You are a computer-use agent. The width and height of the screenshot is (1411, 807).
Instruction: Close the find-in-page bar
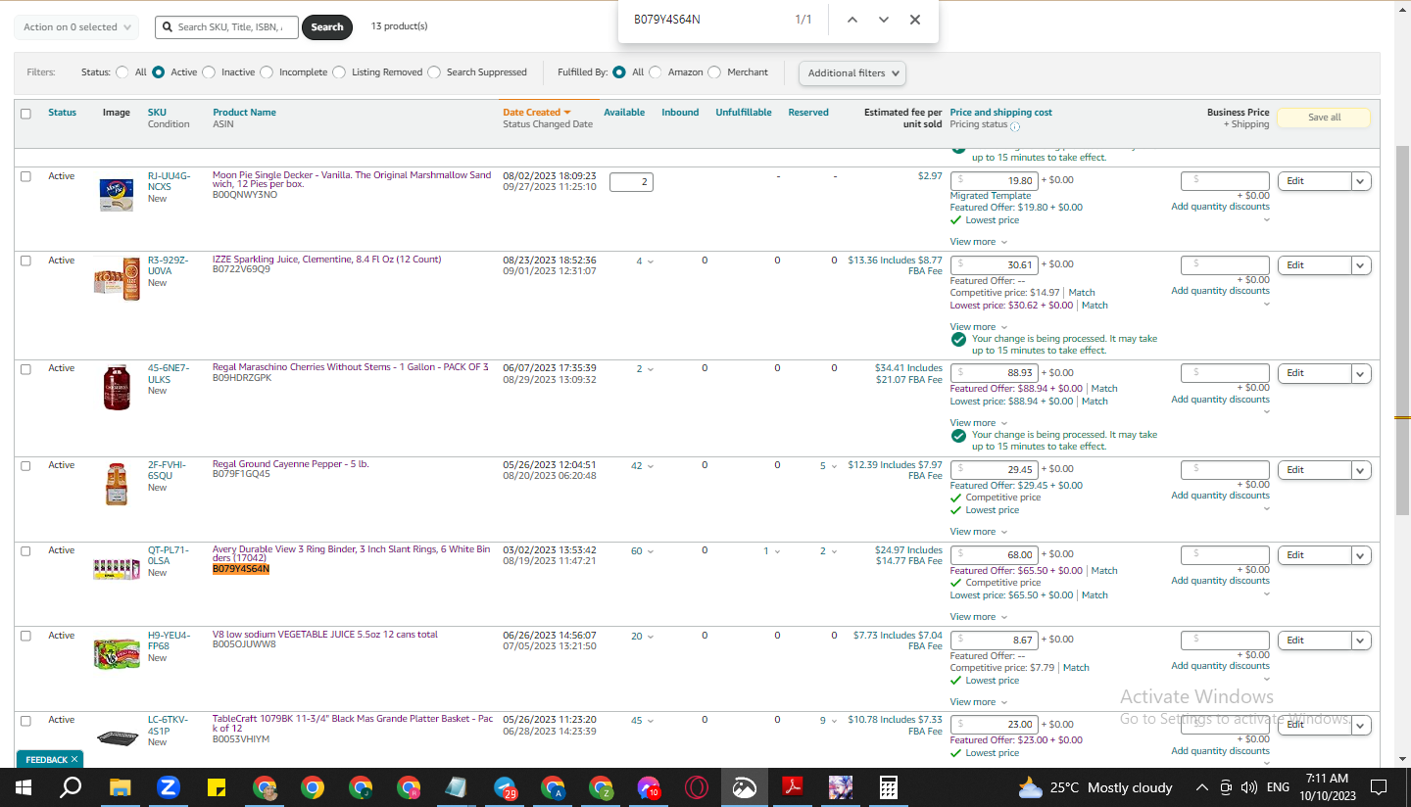[915, 20]
